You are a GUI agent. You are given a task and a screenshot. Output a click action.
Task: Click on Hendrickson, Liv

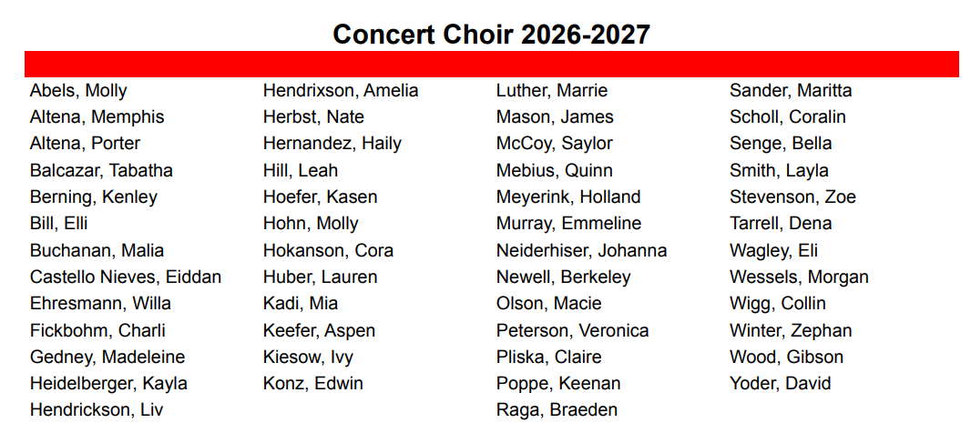click(x=97, y=409)
